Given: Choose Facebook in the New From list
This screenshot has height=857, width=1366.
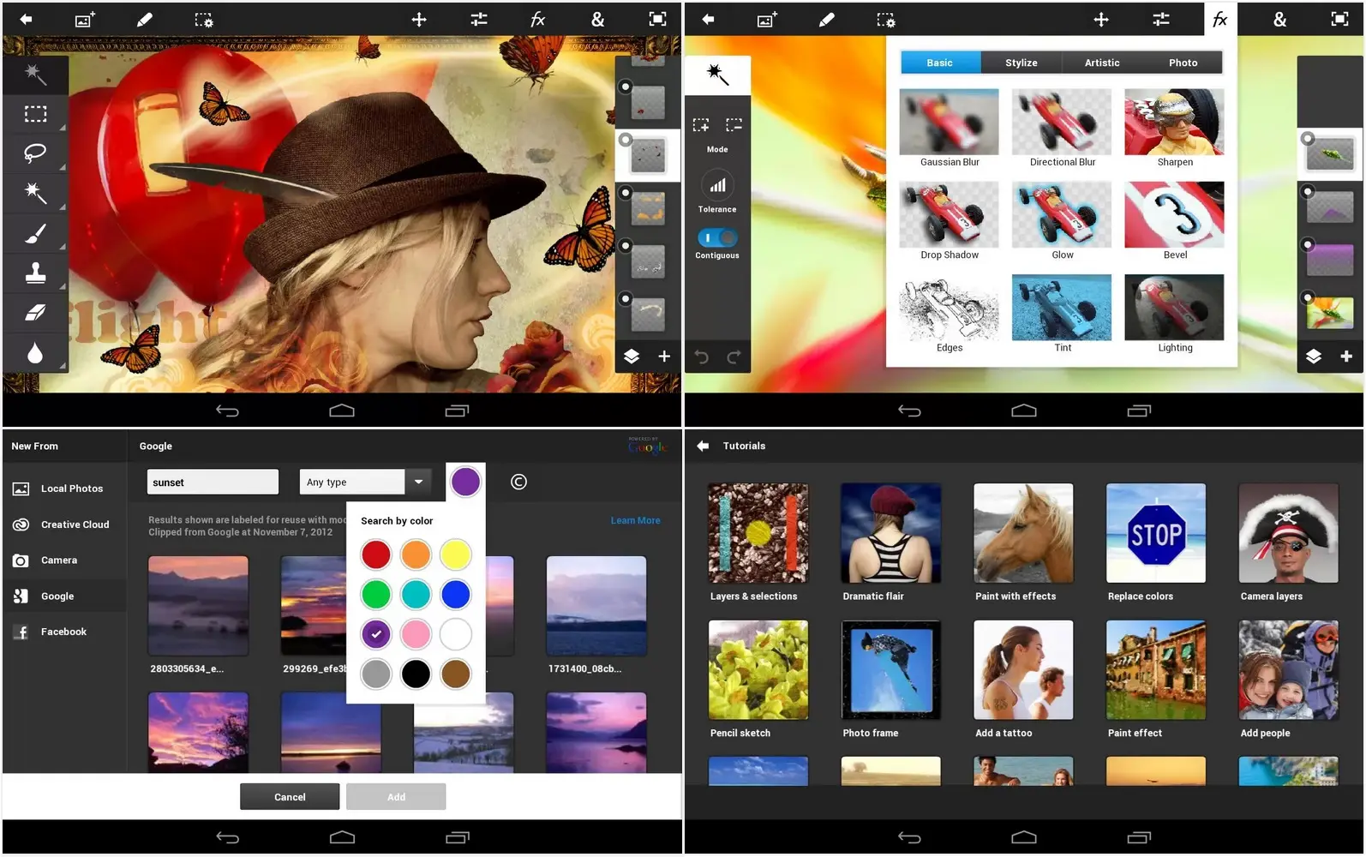Looking at the screenshot, I should (x=64, y=632).
